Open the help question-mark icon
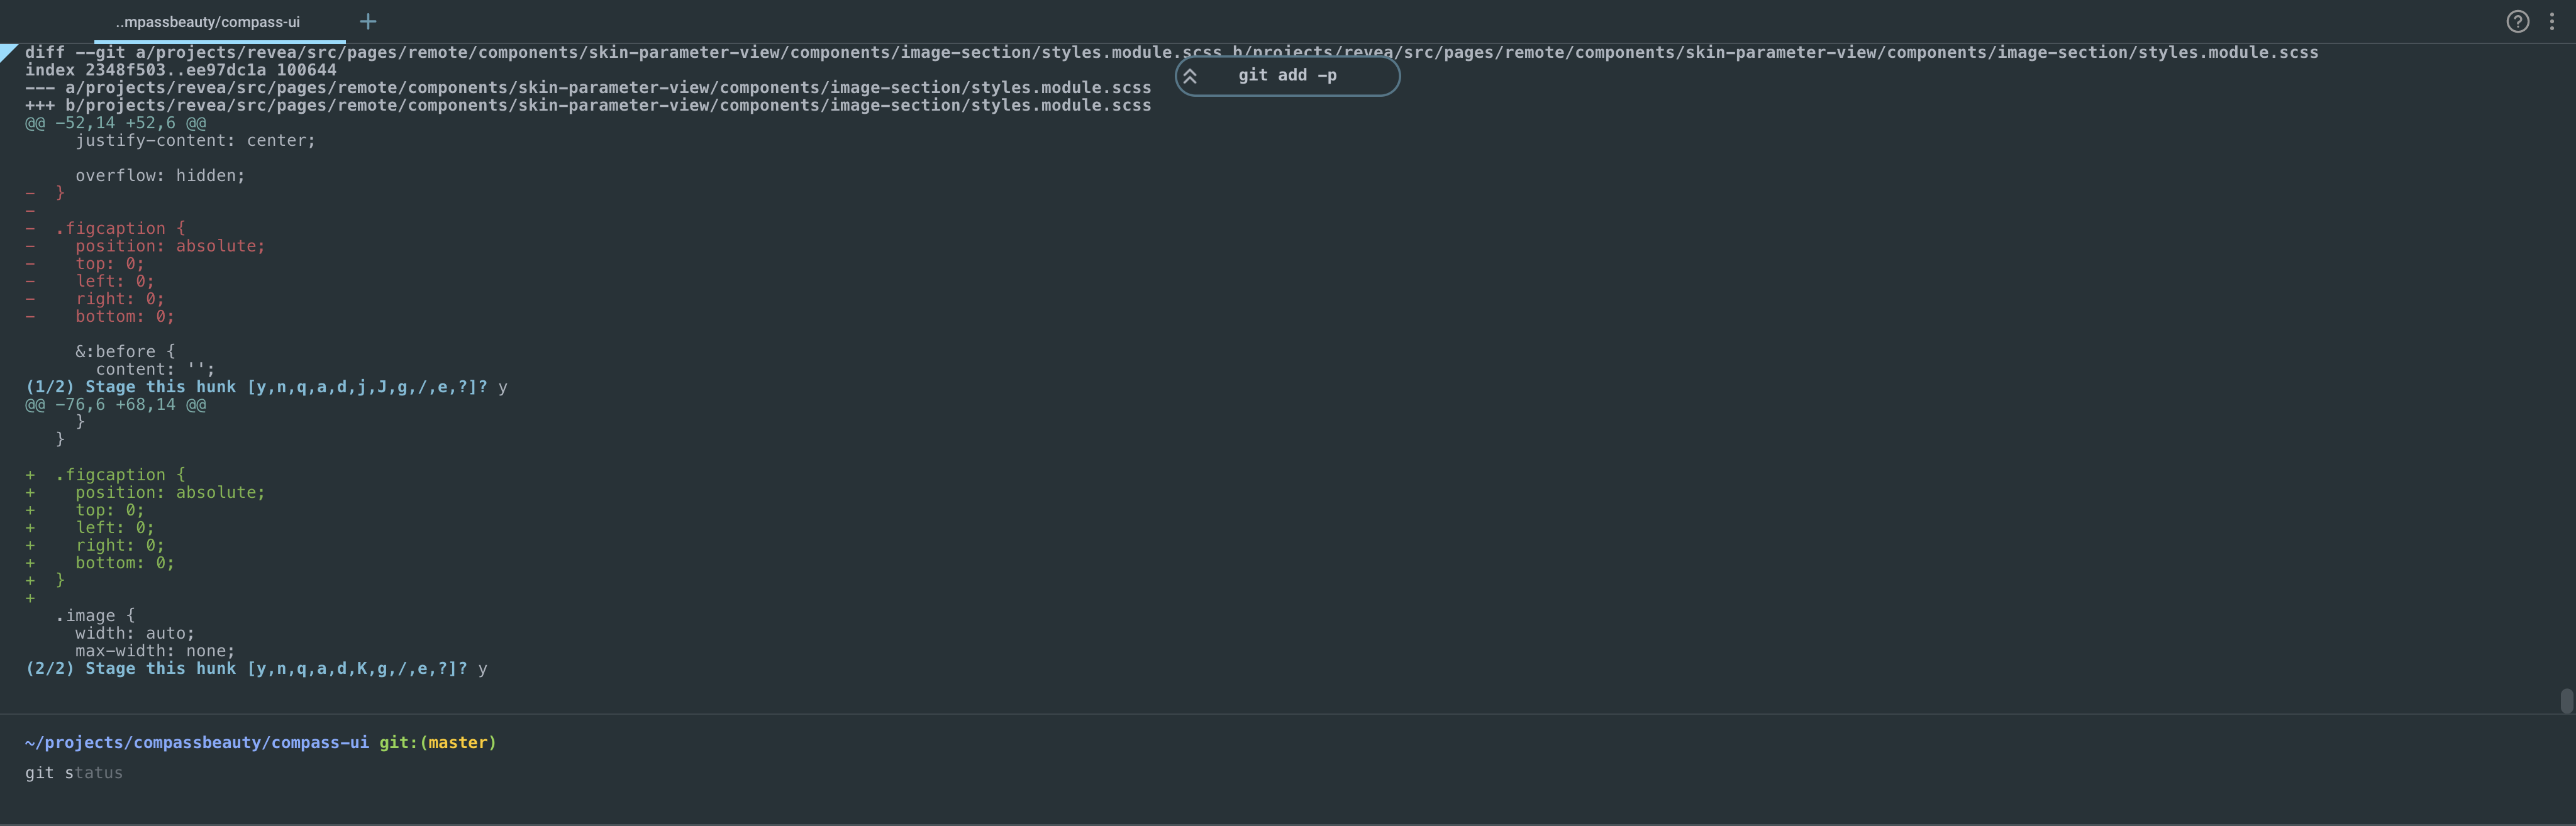This screenshot has width=2576, height=826. tap(2518, 21)
